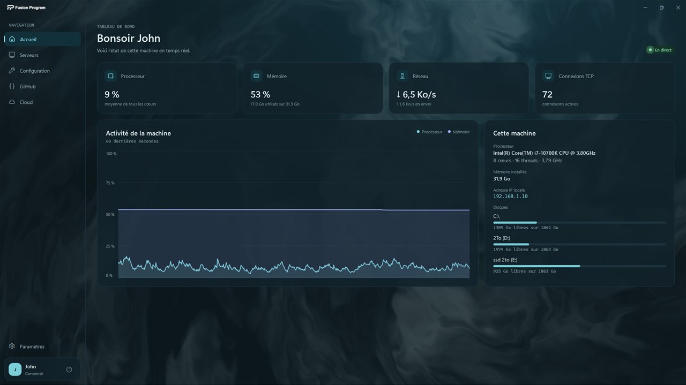Click the cloud icon in sidebar
686x385 pixels.
pos(12,102)
